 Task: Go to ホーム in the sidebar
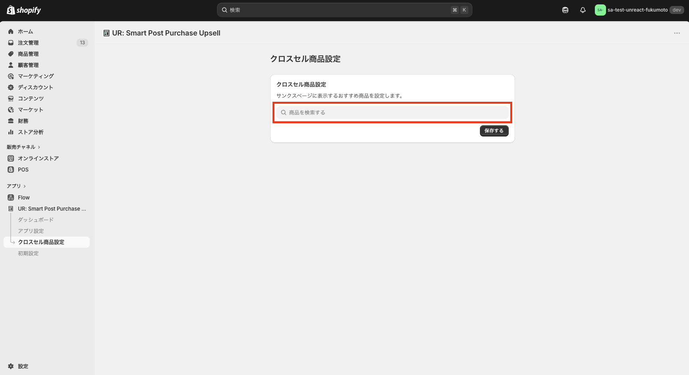[47, 32]
